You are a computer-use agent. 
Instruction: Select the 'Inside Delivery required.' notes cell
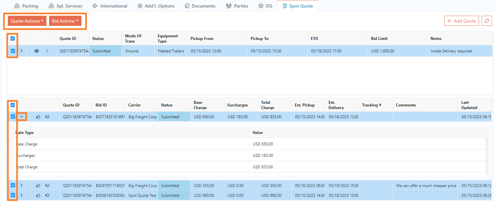click(460, 51)
